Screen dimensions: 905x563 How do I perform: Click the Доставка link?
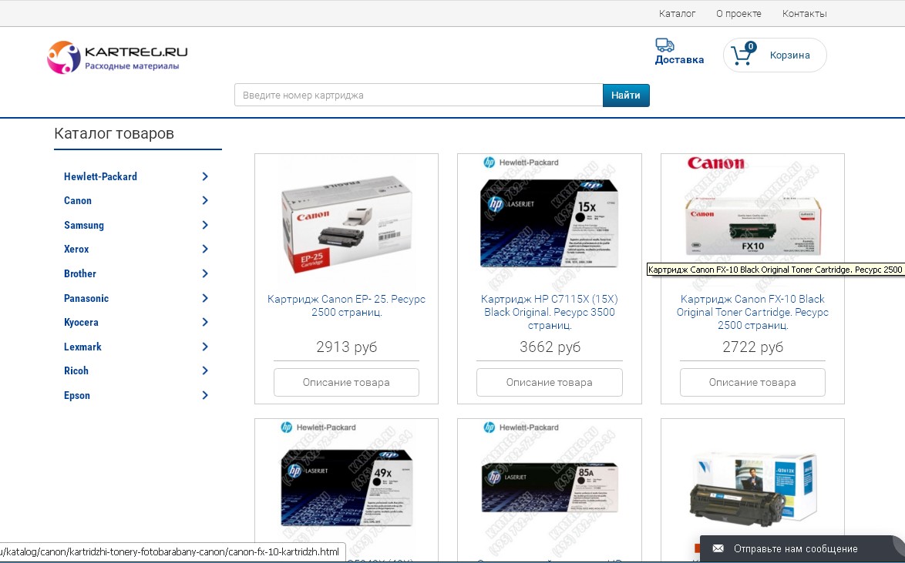coord(679,59)
